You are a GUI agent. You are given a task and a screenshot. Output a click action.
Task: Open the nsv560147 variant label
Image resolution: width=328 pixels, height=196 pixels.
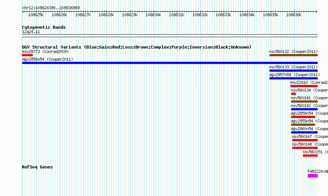[310, 136]
